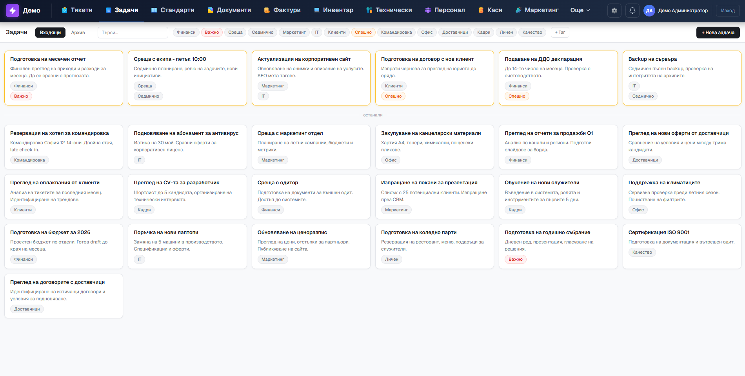Screen dimensions: 745x376
Task: Open task Подготовка на месечен отчет
Action: [x=64, y=78]
